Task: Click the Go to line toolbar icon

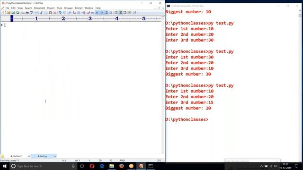Action: click(x=83, y=13)
